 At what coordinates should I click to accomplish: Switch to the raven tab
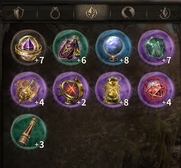coord(128,12)
